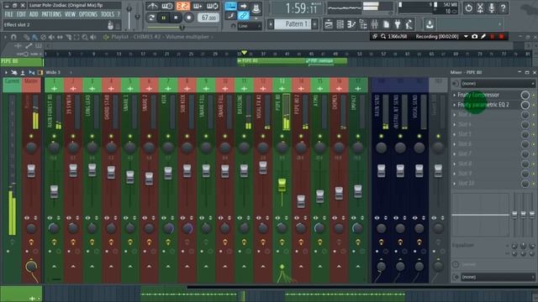Pause playback in transport
Image resolution: width=538 pixels, height=302 pixels.
(164, 18)
